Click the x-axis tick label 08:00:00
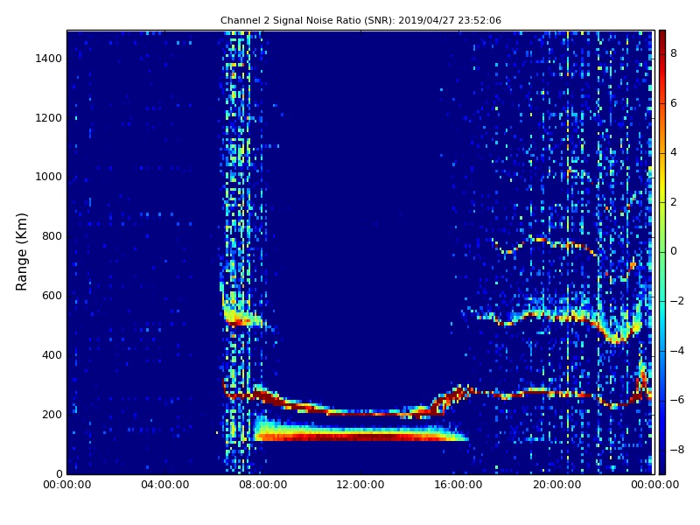 (x=263, y=485)
